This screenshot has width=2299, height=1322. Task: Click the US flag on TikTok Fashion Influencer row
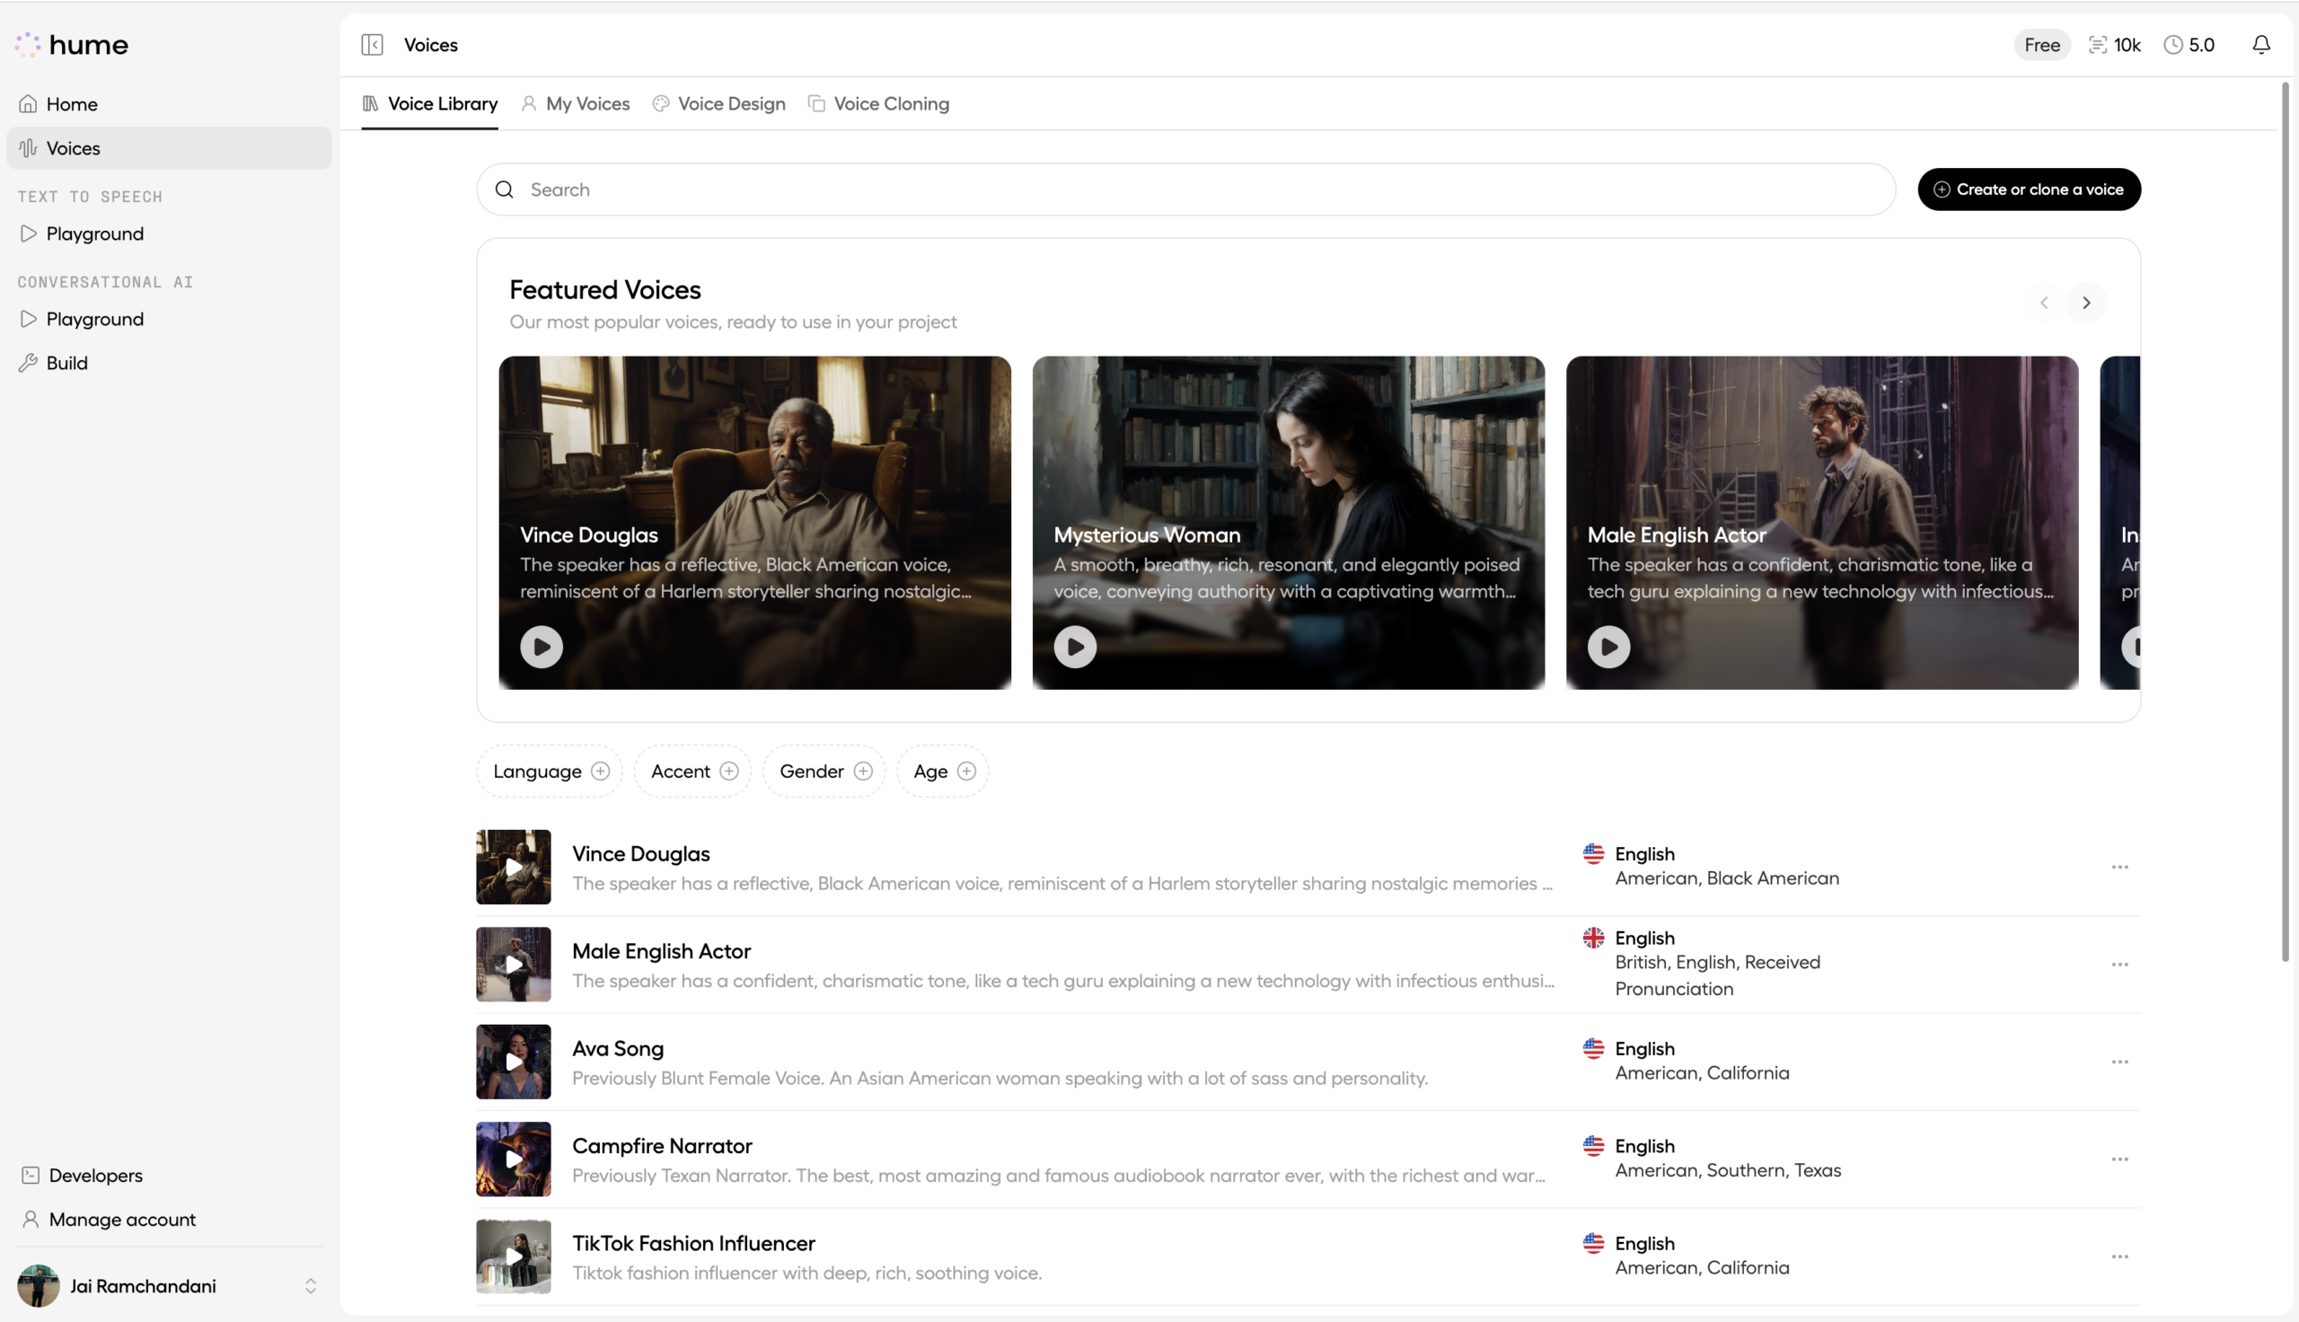1593,1242
